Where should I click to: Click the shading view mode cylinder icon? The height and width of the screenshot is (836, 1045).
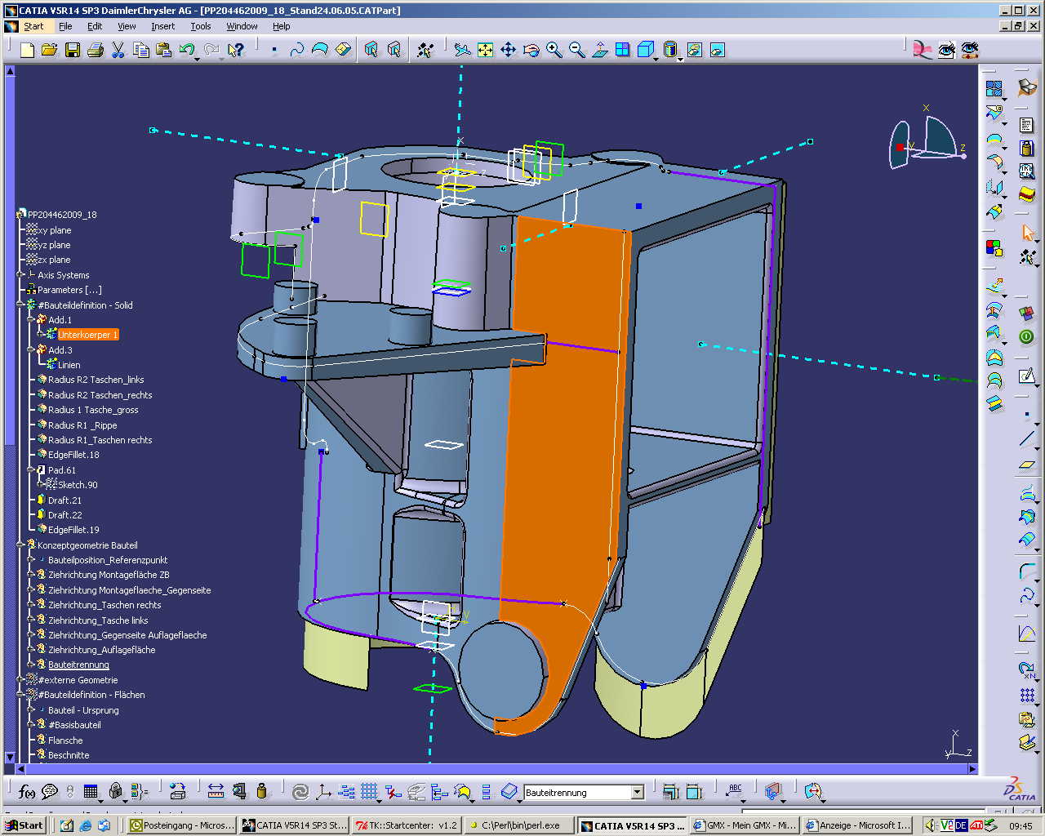pos(669,51)
